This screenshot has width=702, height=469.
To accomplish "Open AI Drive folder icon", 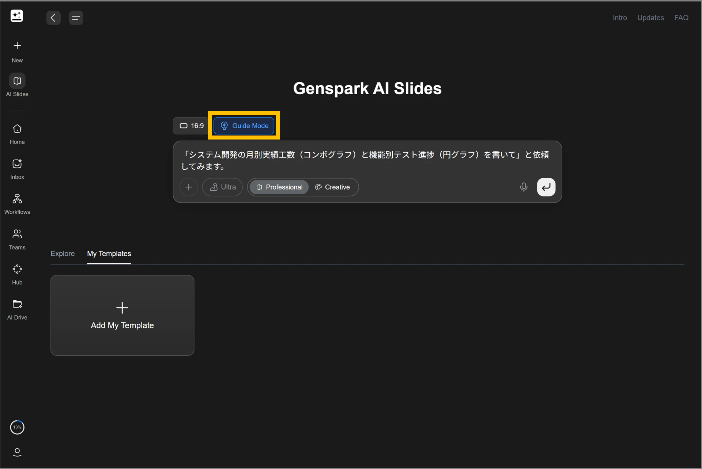I will pyautogui.click(x=17, y=304).
